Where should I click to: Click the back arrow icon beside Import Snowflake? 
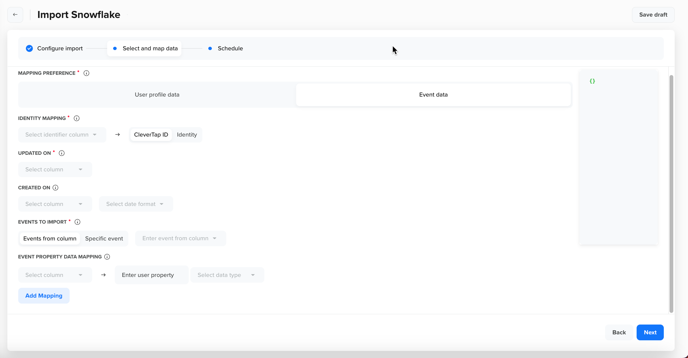click(15, 15)
